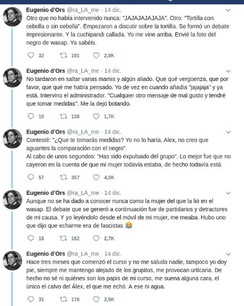This screenshot has height=306, width=244.
Task: Retweet the tweet showing 357 retweets
Action: pos(63,177)
